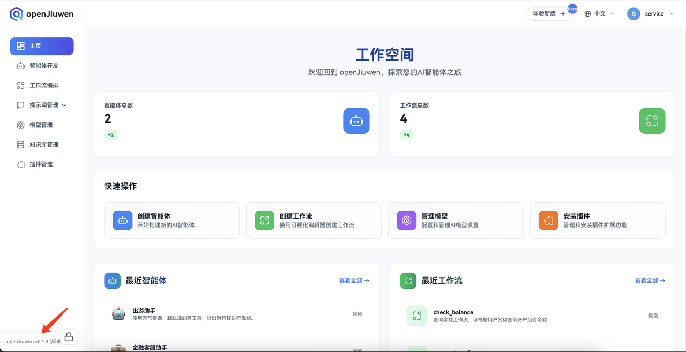Open 模型管理 in the sidebar
Screen dimensions: 686x352
coord(42,125)
